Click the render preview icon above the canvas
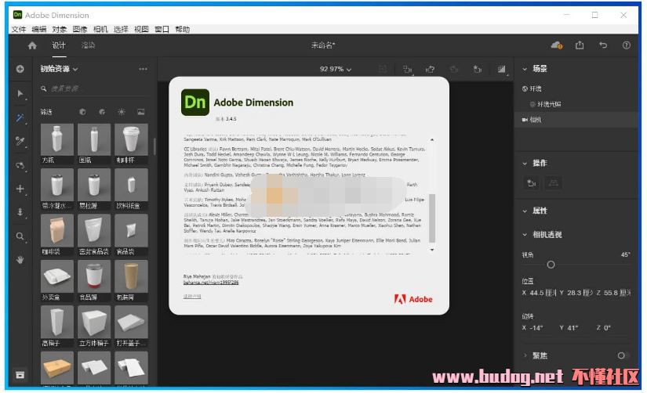This screenshot has height=393, width=647. pyautogui.click(x=501, y=69)
